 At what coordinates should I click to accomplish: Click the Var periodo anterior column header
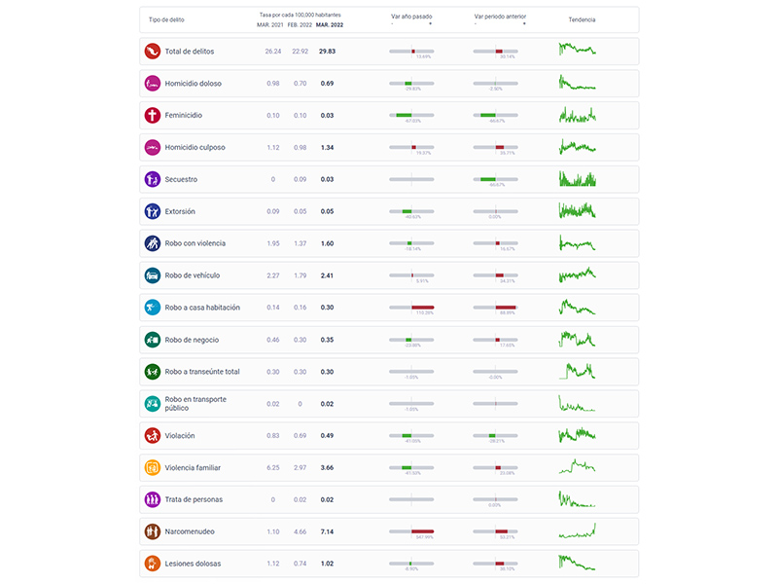tap(500, 17)
